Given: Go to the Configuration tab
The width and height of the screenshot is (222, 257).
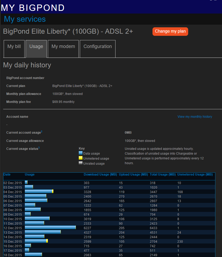Looking at the screenshot, I should pyautogui.click(x=97, y=46).
